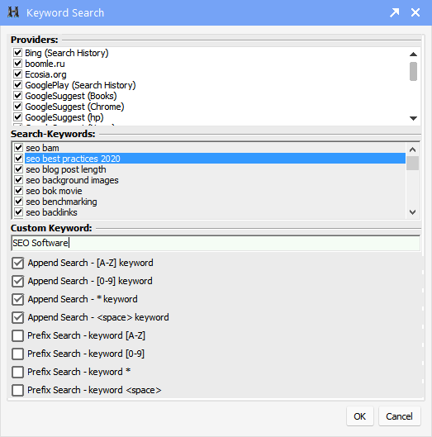Click the Cancel button
This screenshot has height=437, width=432.
[400, 416]
